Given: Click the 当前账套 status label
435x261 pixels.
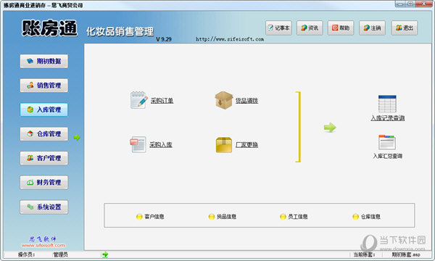Looking at the screenshot, I should tap(364, 254).
